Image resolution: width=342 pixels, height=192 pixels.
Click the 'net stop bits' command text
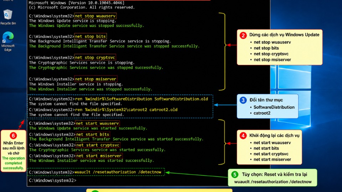[90, 36]
